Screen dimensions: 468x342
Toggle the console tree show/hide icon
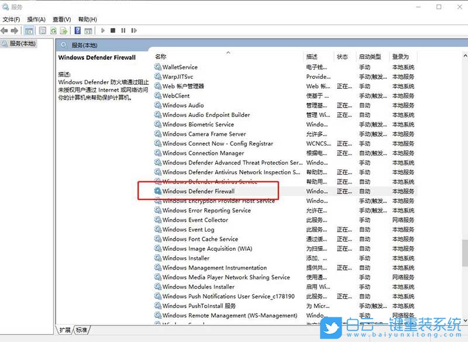28,30
